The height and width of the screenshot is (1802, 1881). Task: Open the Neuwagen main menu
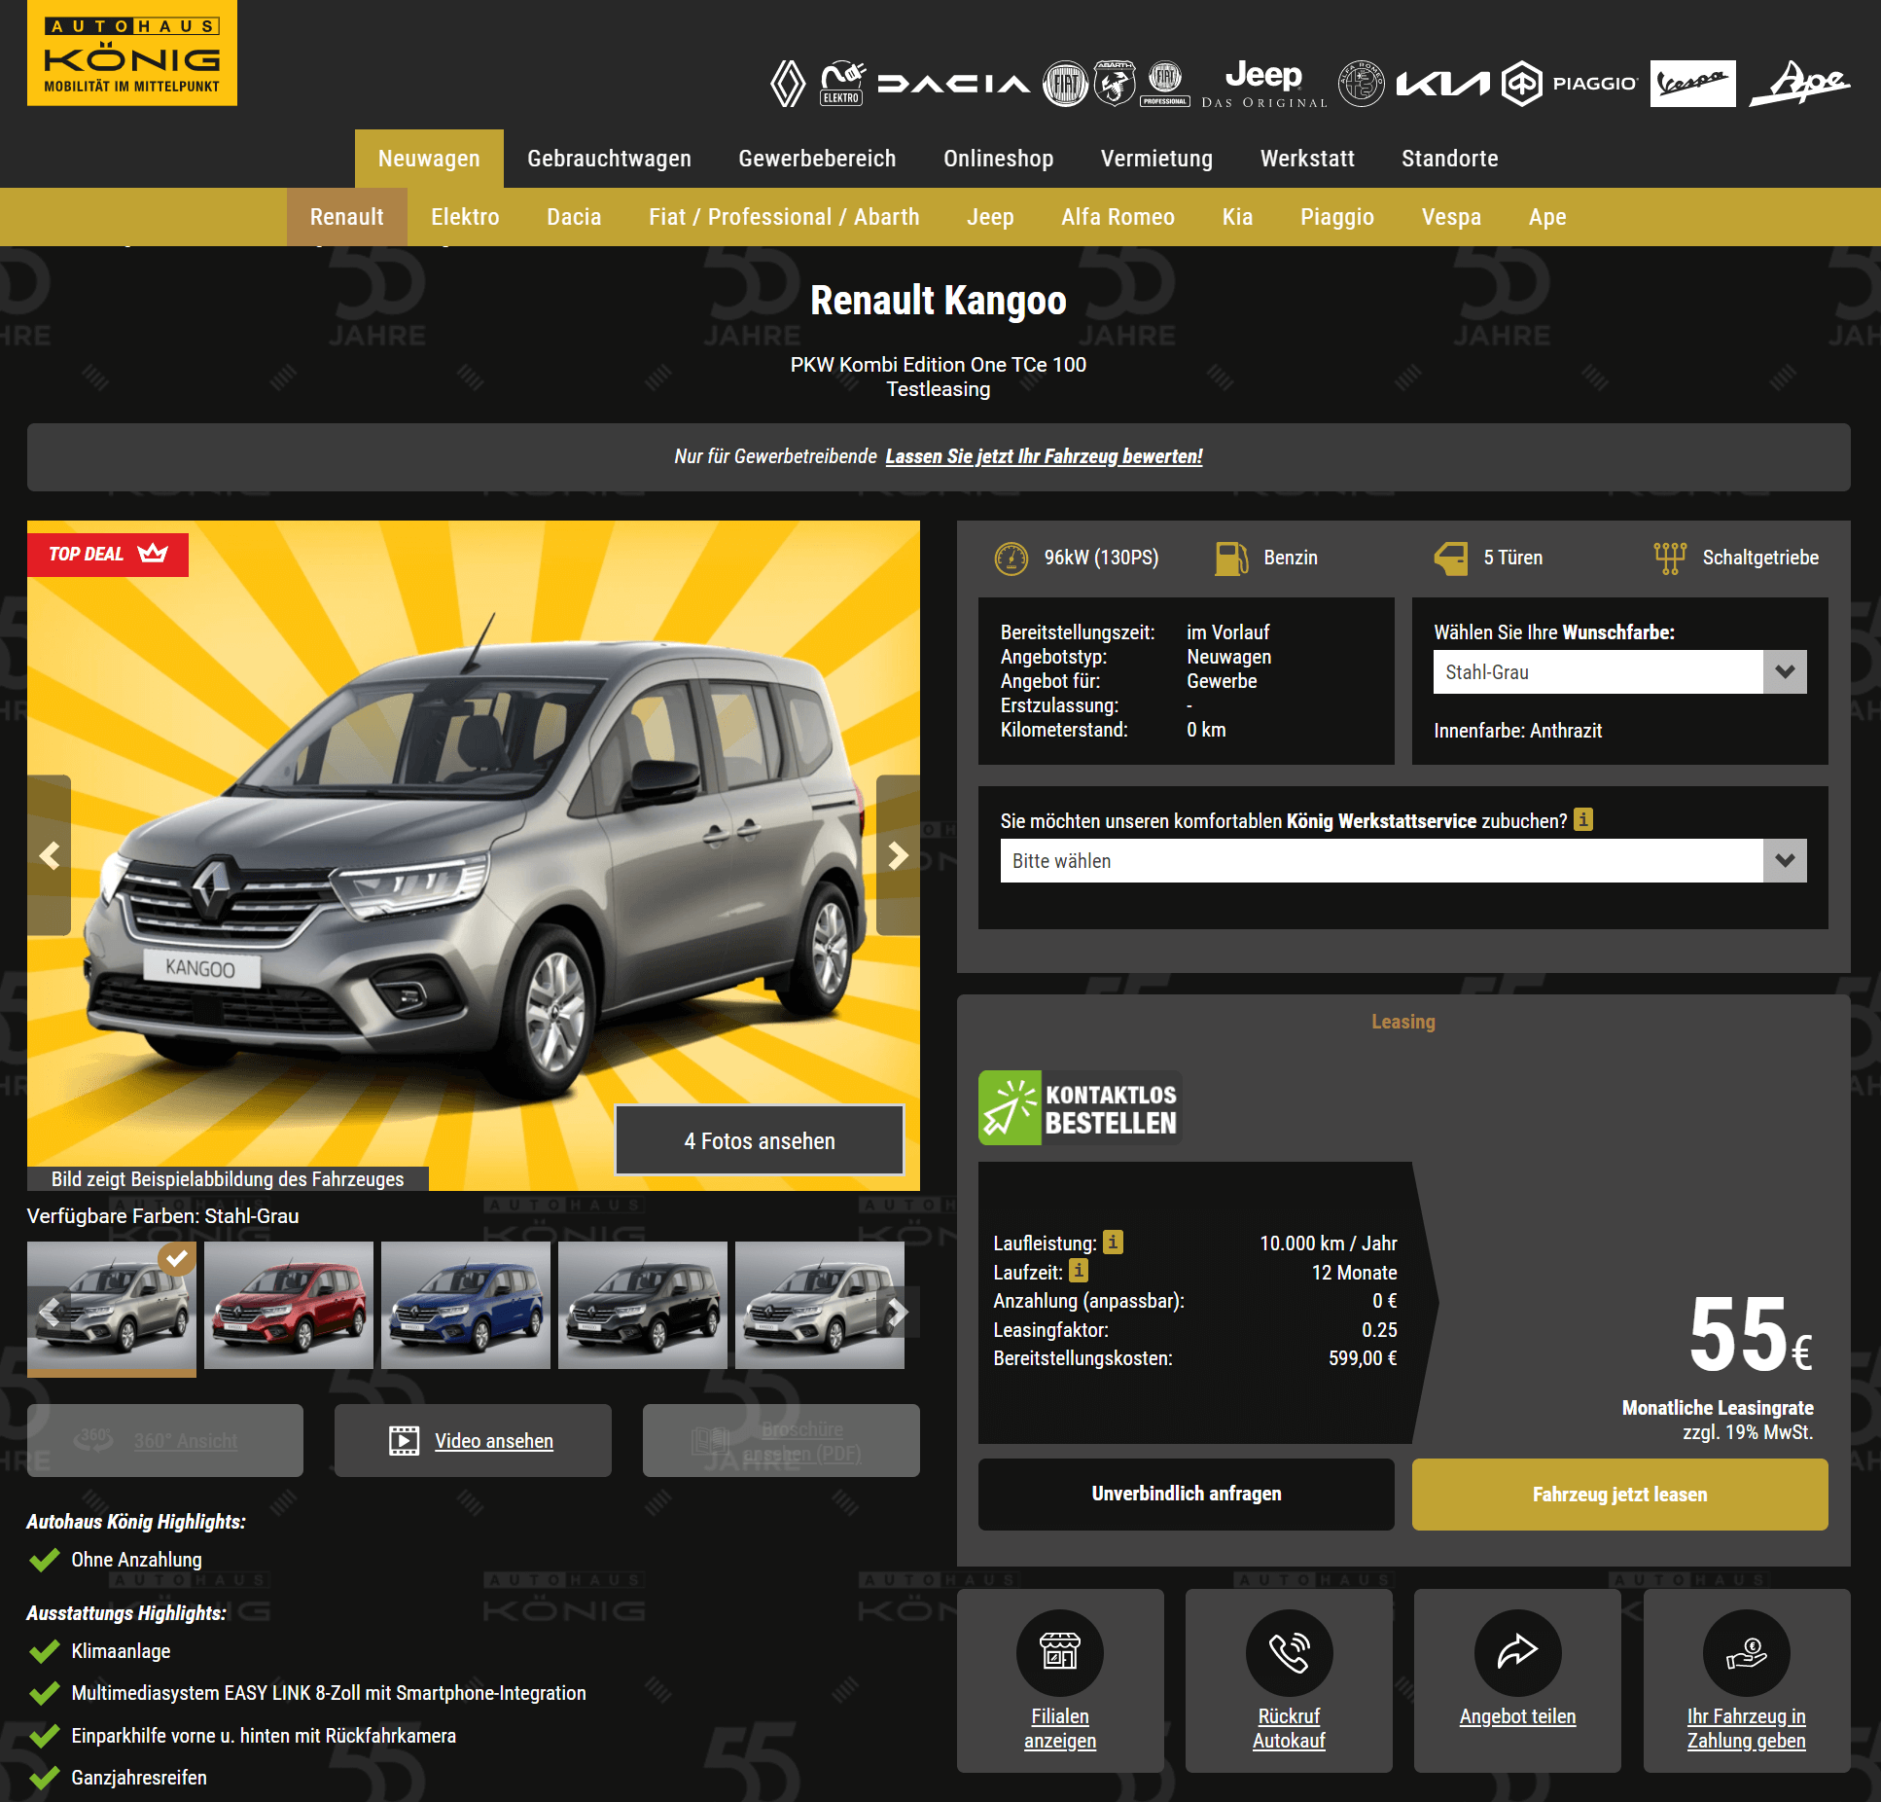click(x=429, y=159)
